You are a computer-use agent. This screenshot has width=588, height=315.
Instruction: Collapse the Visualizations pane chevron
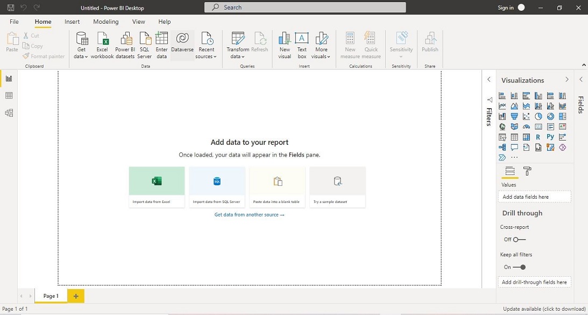click(x=566, y=80)
